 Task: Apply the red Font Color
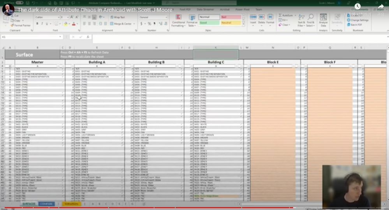tap(74, 24)
